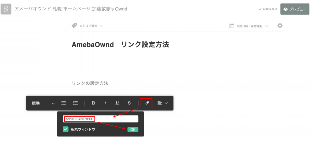This screenshot has width=312, height=151.
Task: Toggle underline formatting
Action: 117,103
